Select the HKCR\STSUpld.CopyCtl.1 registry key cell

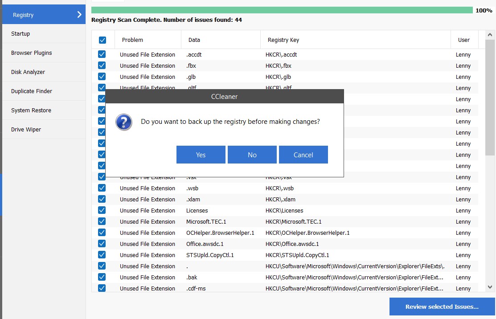[x=297, y=255]
